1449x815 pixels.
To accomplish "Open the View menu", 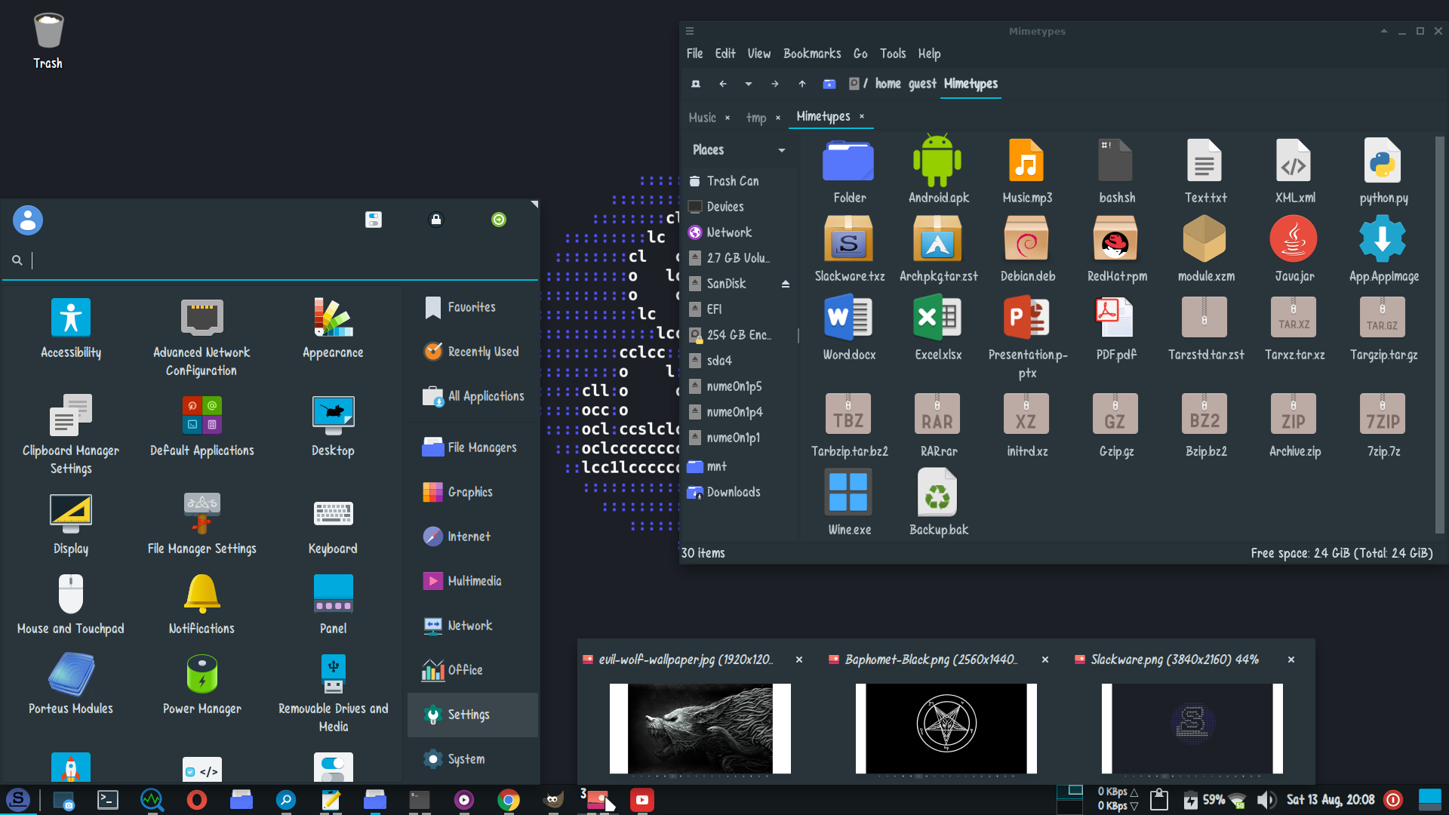I will click(x=759, y=54).
